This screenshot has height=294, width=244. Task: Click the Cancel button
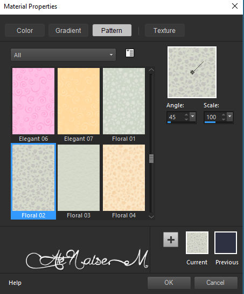click(x=216, y=283)
